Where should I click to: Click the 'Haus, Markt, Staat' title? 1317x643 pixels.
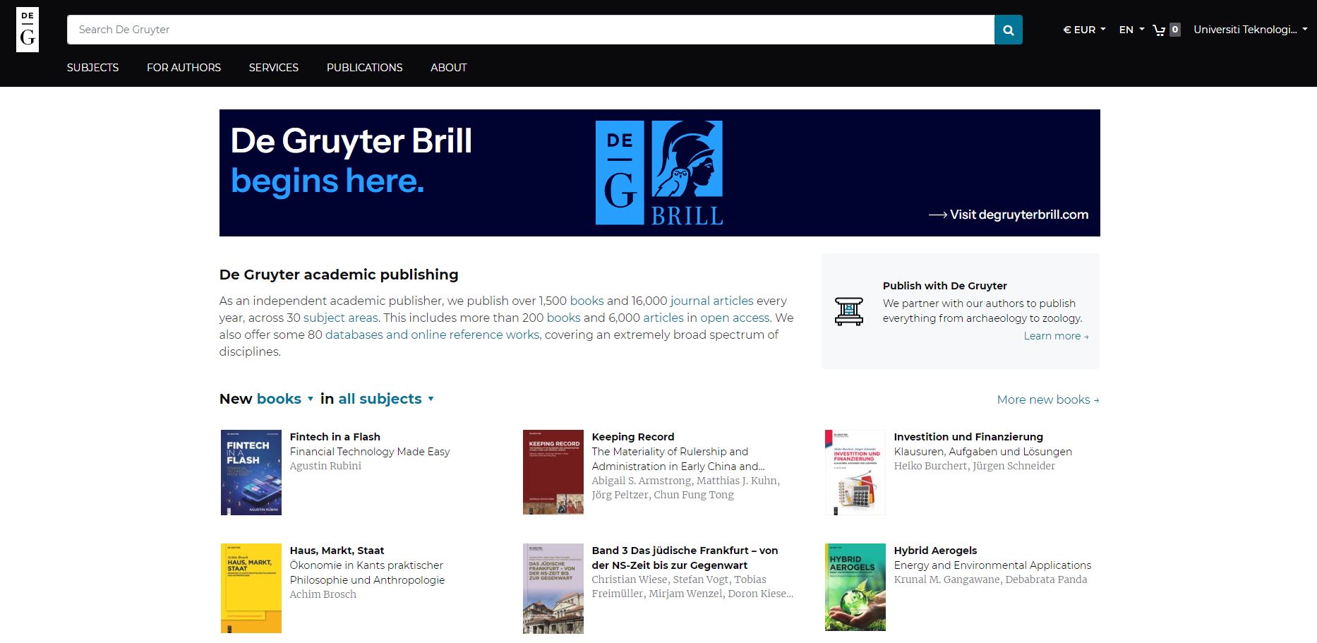tap(337, 551)
